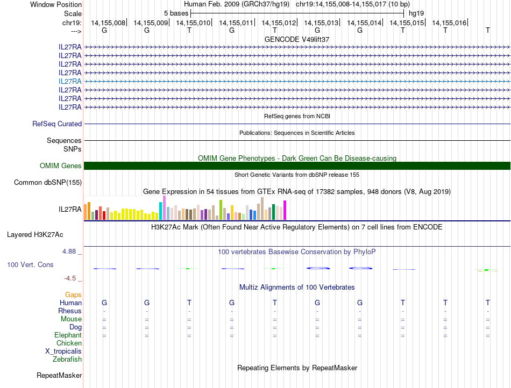Select the Elephant species label

(x=68, y=335)
